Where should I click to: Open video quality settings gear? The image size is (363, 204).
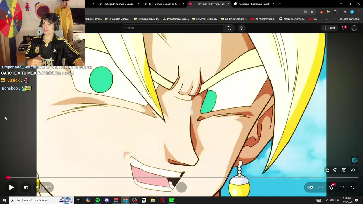click(x=331, y=187)
